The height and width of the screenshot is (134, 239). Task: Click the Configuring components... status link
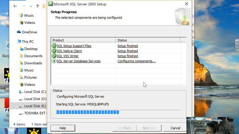coord(136,61)
